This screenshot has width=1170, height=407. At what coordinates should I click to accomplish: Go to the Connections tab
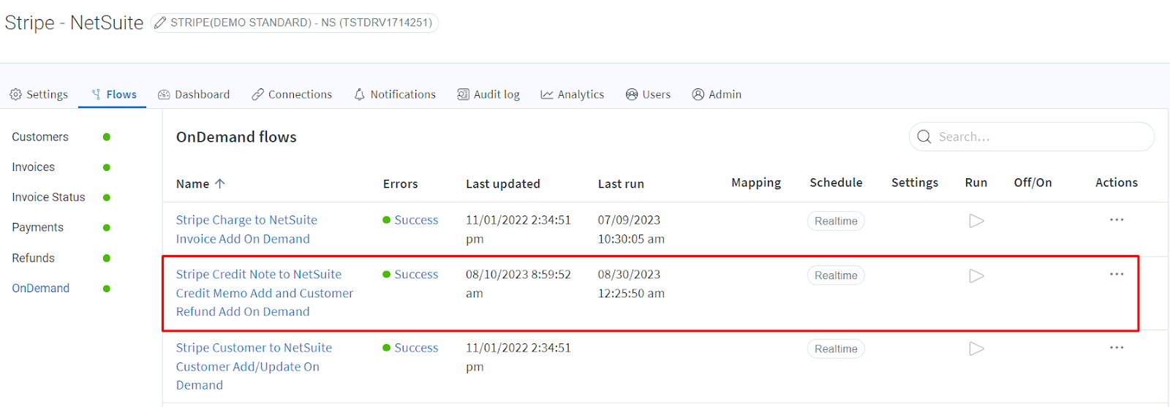coord(292,94)
